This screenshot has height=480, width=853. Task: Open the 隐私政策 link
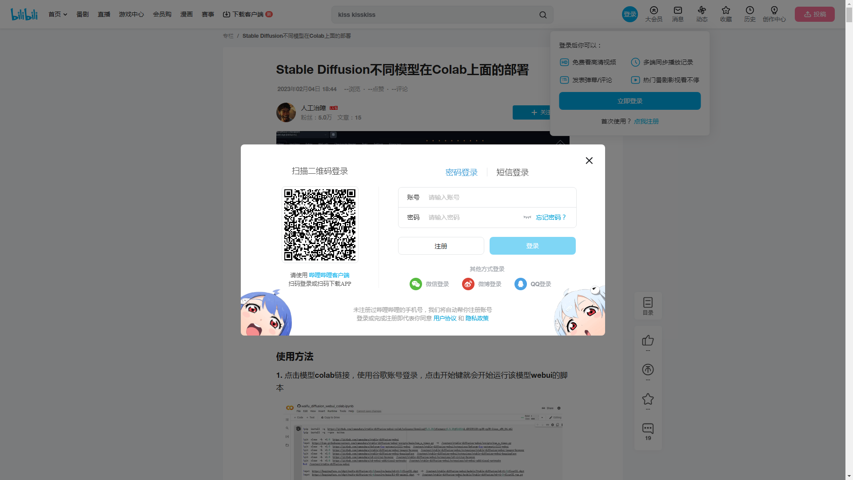point(477,318)
